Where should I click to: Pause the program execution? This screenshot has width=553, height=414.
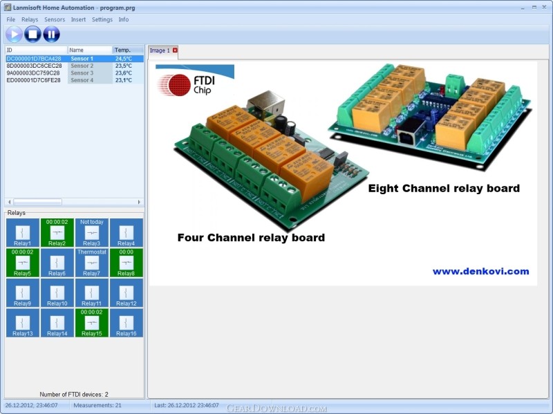coord(51,34)
